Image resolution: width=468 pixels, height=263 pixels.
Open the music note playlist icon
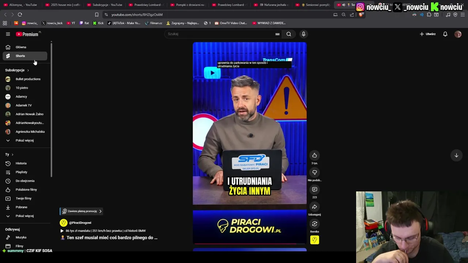coord(448,15)
